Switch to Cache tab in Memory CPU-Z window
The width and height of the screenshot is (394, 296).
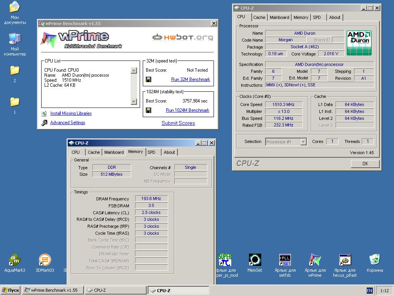[x=94, y=152]
